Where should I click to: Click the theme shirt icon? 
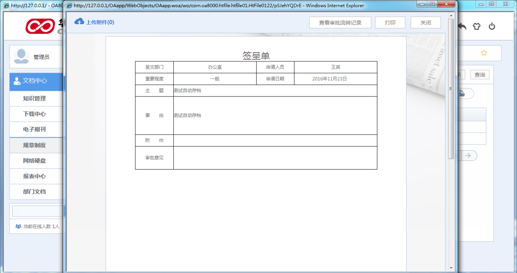tap(477, 26)
